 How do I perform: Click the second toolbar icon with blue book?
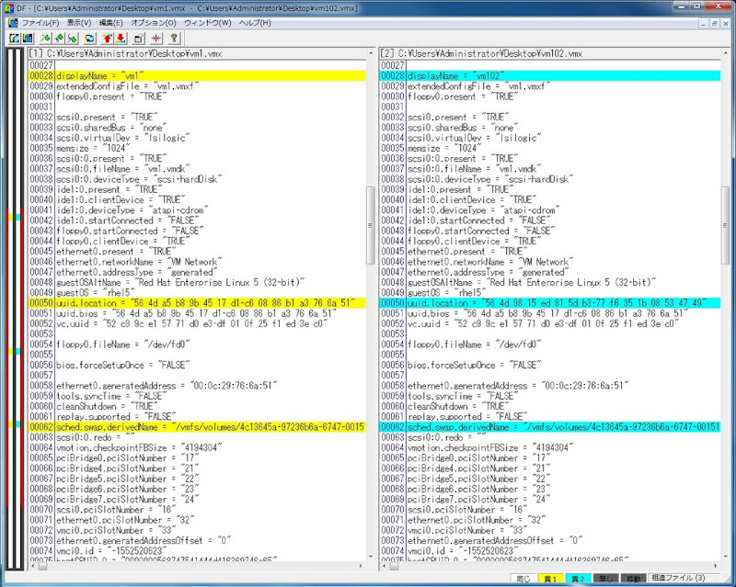[x=27, y=39]
